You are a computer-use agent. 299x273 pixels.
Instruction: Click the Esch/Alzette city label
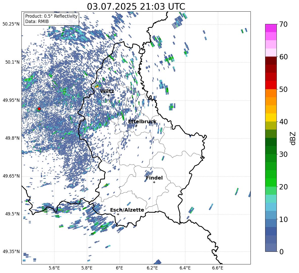pos(127,210)
